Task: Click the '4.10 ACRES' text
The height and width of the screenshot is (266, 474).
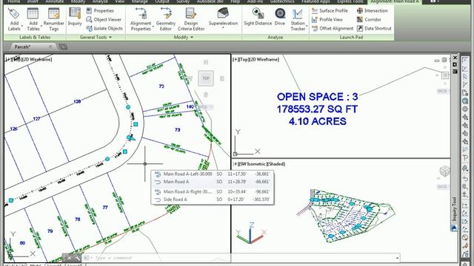Action: click(x=318, y=121)
